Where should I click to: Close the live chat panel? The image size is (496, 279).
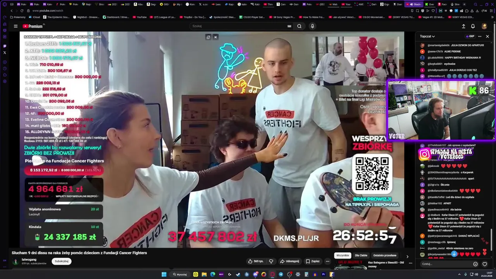(x=487, y=36)
